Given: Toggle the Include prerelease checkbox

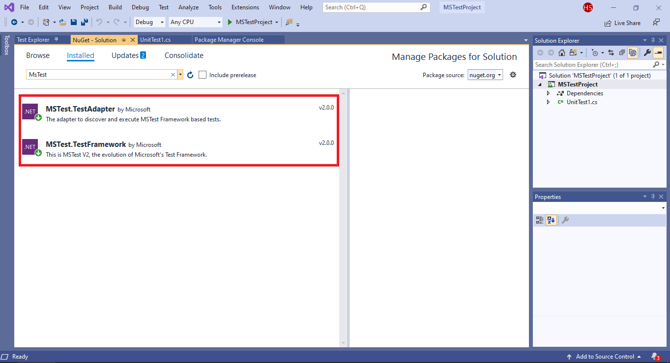Looking at the screenshot, I should 203,75.
